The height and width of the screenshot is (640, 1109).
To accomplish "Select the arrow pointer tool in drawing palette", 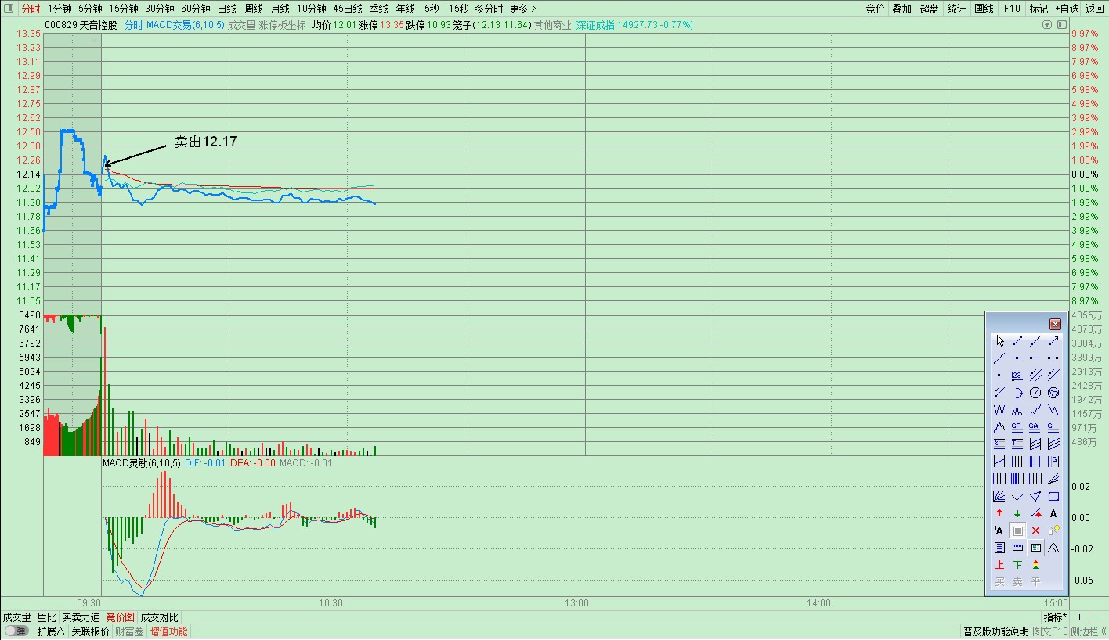I will point(999,341).
